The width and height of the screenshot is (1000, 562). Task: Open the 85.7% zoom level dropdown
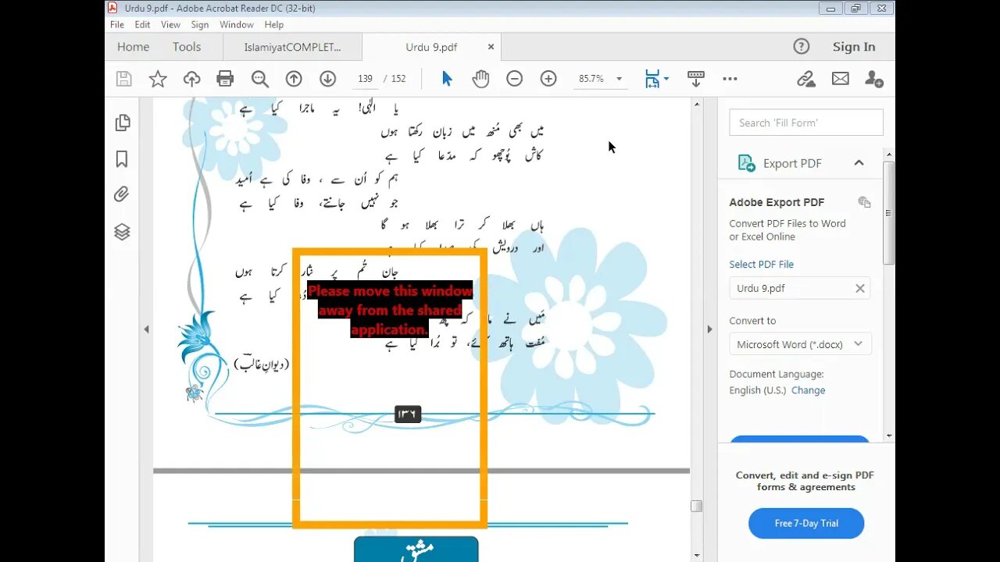(619, 79)
